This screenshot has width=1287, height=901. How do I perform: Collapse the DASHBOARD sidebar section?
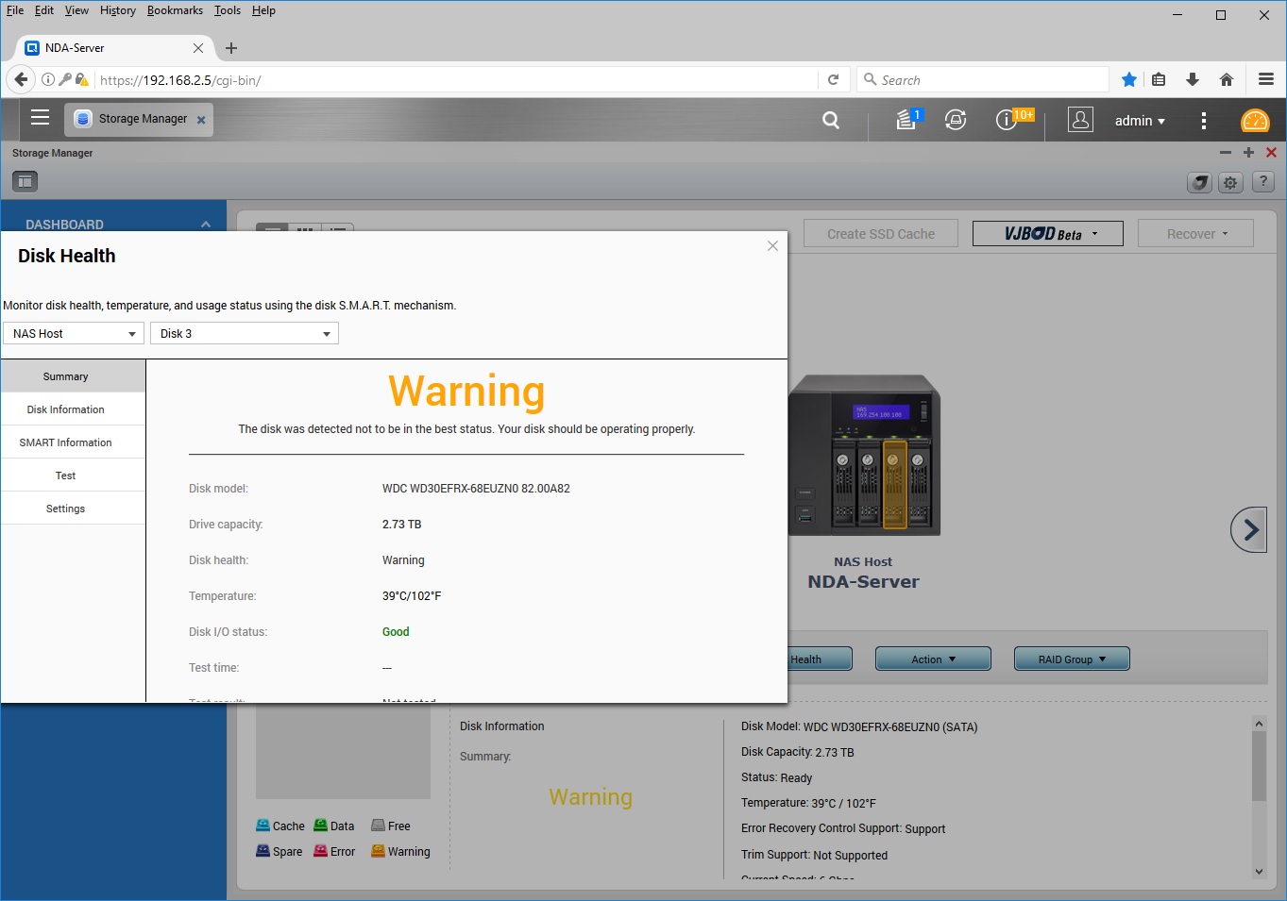pyautogui.click(x=206, y=225)
